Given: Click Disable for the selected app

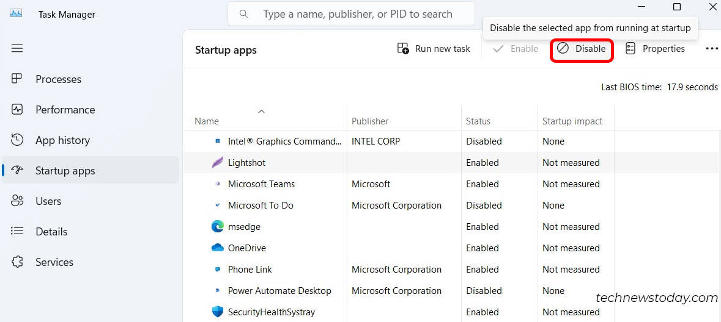Looking at the screenshot, I should pos(582,49).
